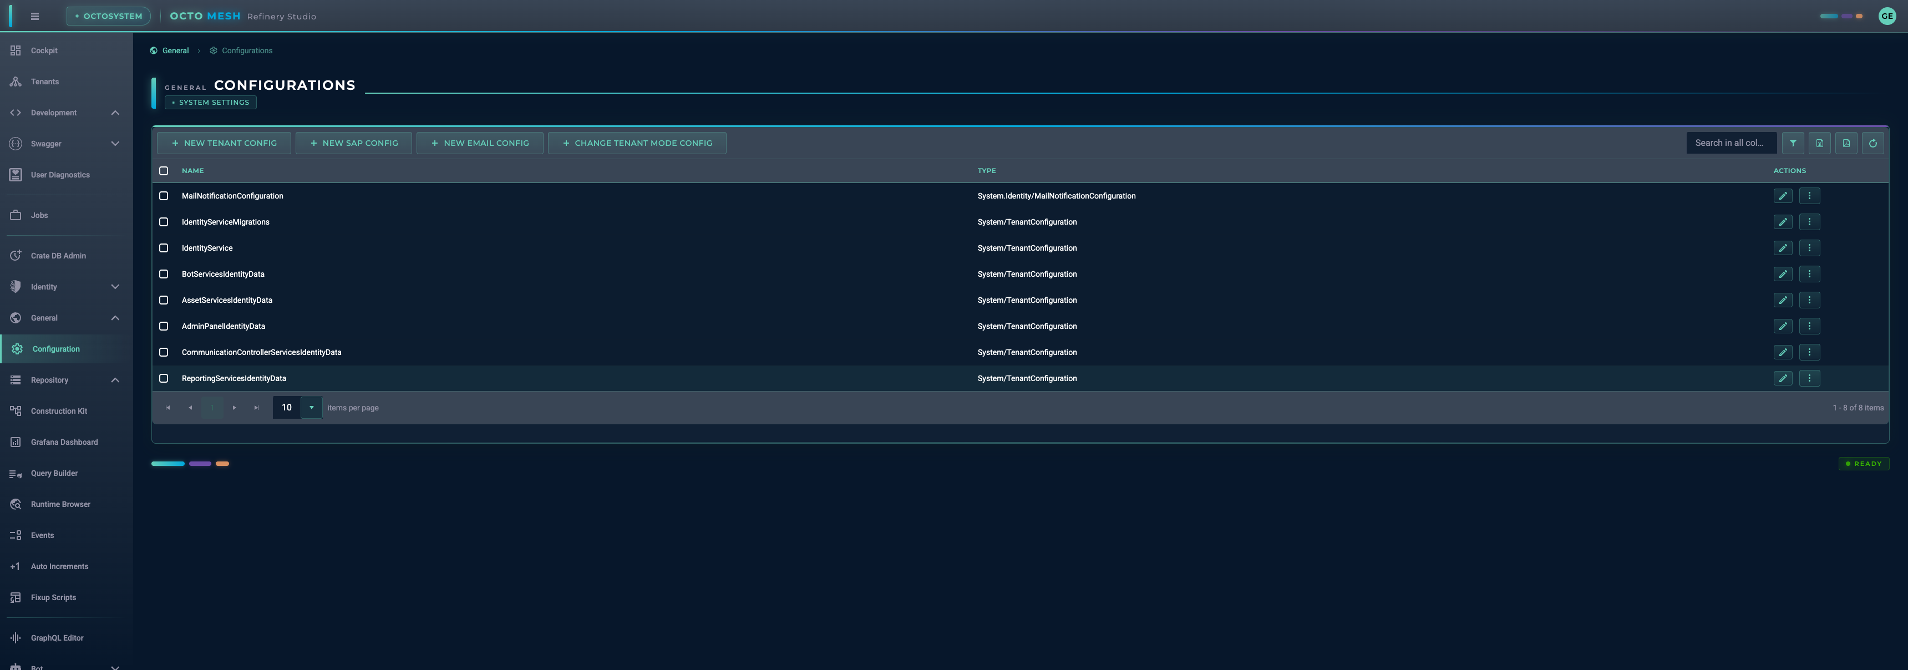Open the GE user avatar
This screenshot has width=1908, height=670.
(1886, 16)
